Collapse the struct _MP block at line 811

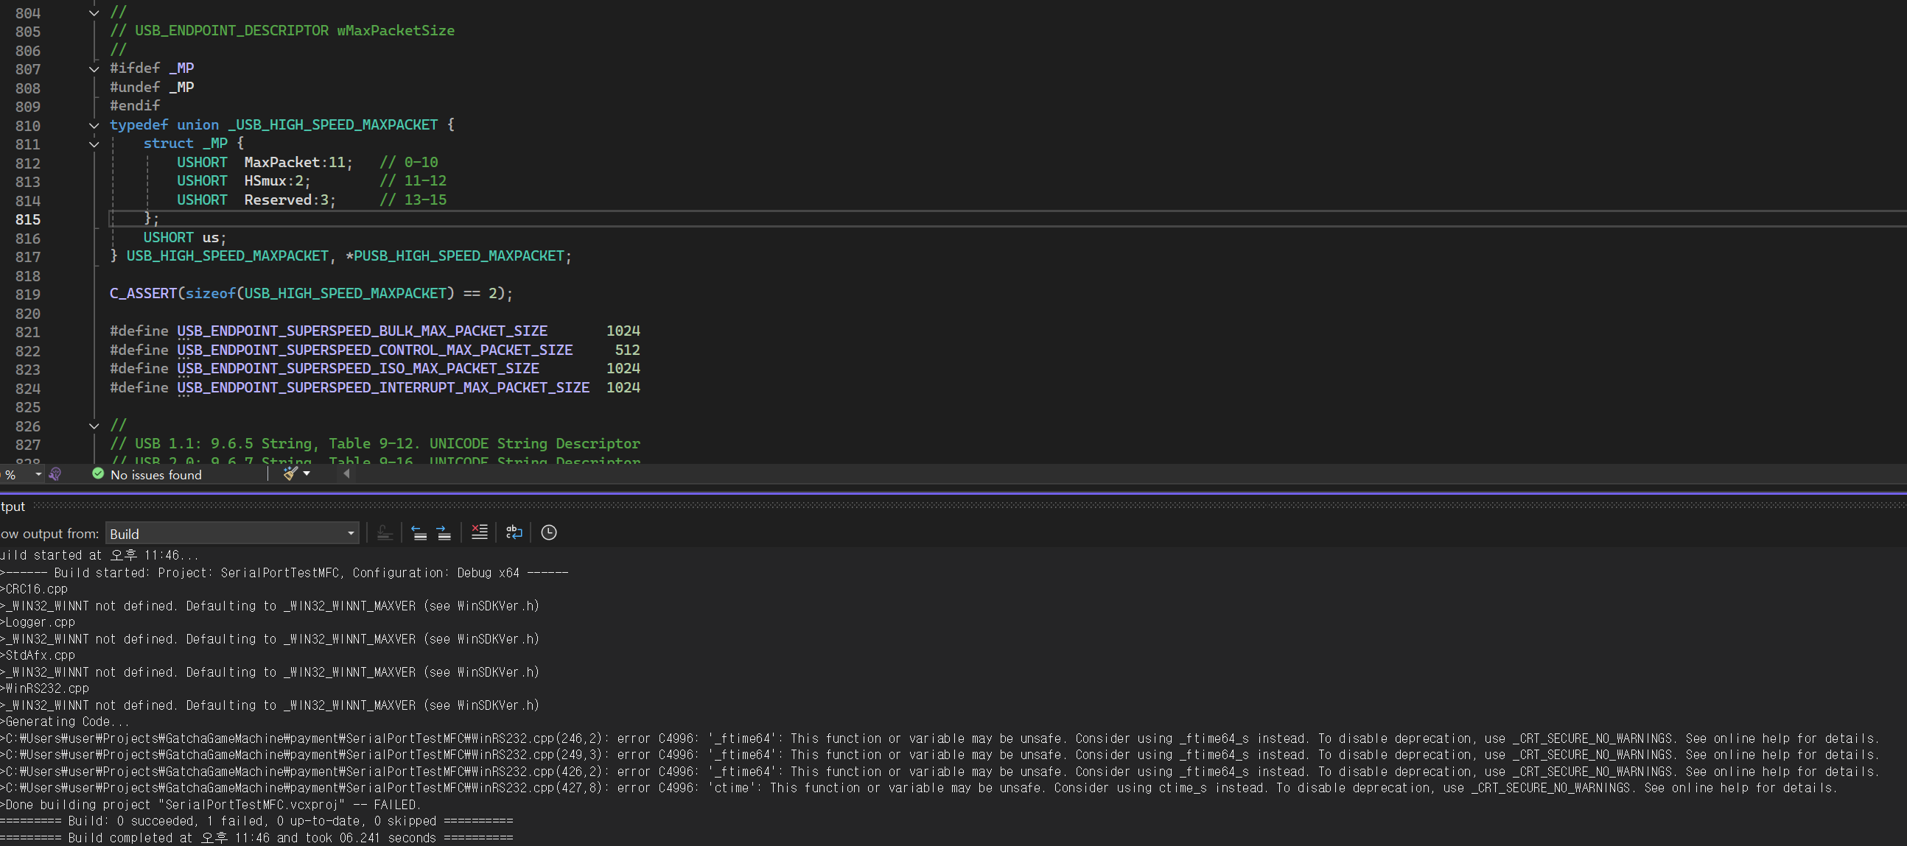click(94, 144)
